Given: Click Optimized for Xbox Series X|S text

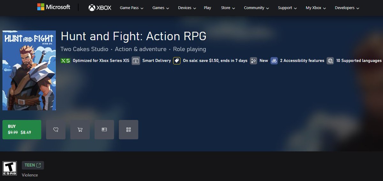Looking at the screenshot, I should pos(101,60).
